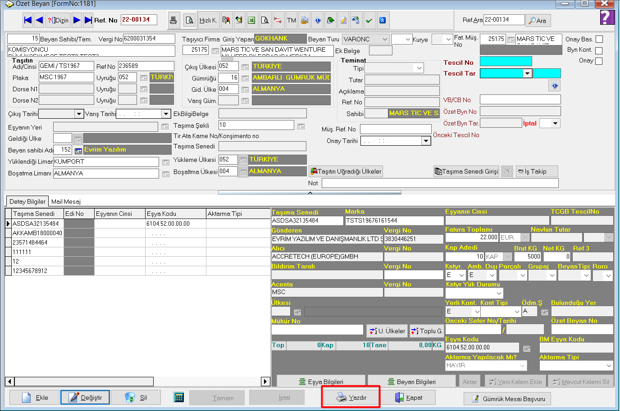
Task: Go to the previous record arrow
Action: tap(39, 20)
